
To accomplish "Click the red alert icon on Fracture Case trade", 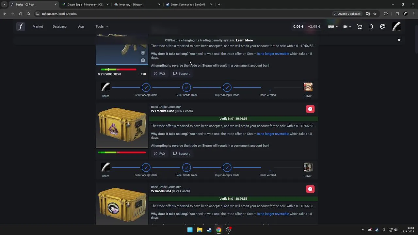I will [x=310, y=109].
